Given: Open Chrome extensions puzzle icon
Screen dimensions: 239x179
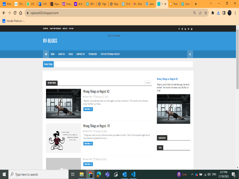Looking at the screenshot, I should tap(213, 13).
